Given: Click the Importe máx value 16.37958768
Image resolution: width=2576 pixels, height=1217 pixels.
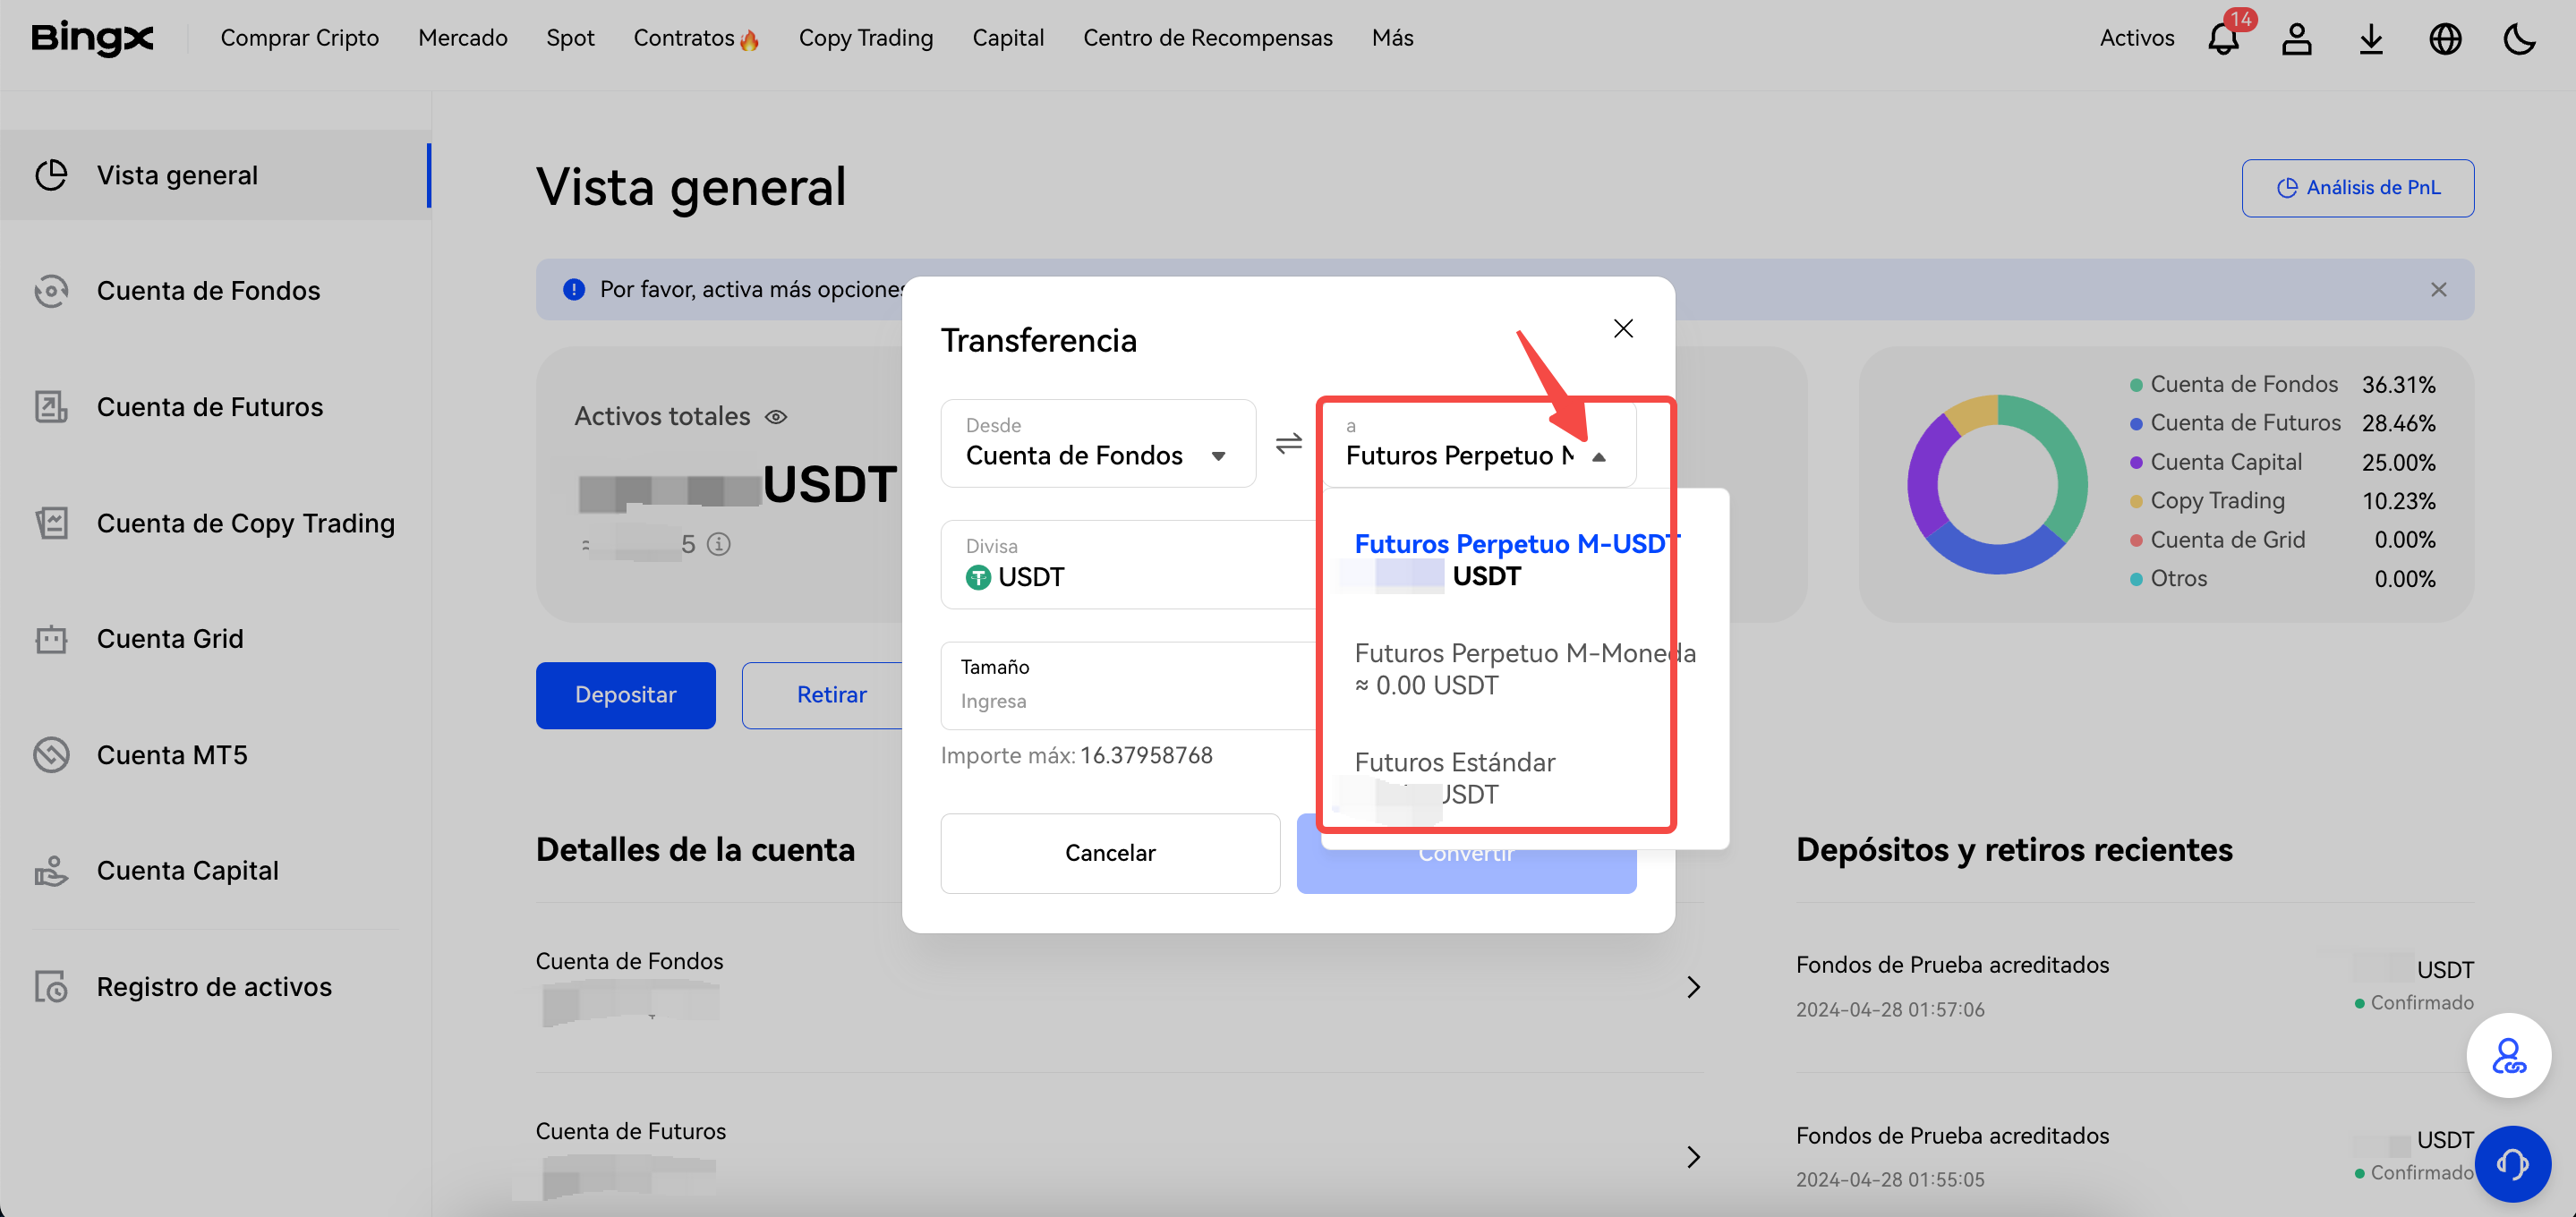Looking at the screenshot, I should click(x=1146, y=756).
